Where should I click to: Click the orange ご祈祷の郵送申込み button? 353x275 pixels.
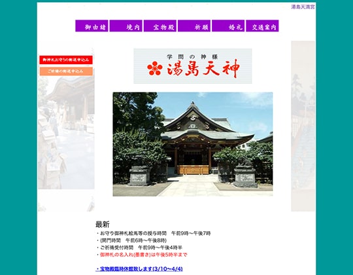pyautogui.click(x=66, y=71)
